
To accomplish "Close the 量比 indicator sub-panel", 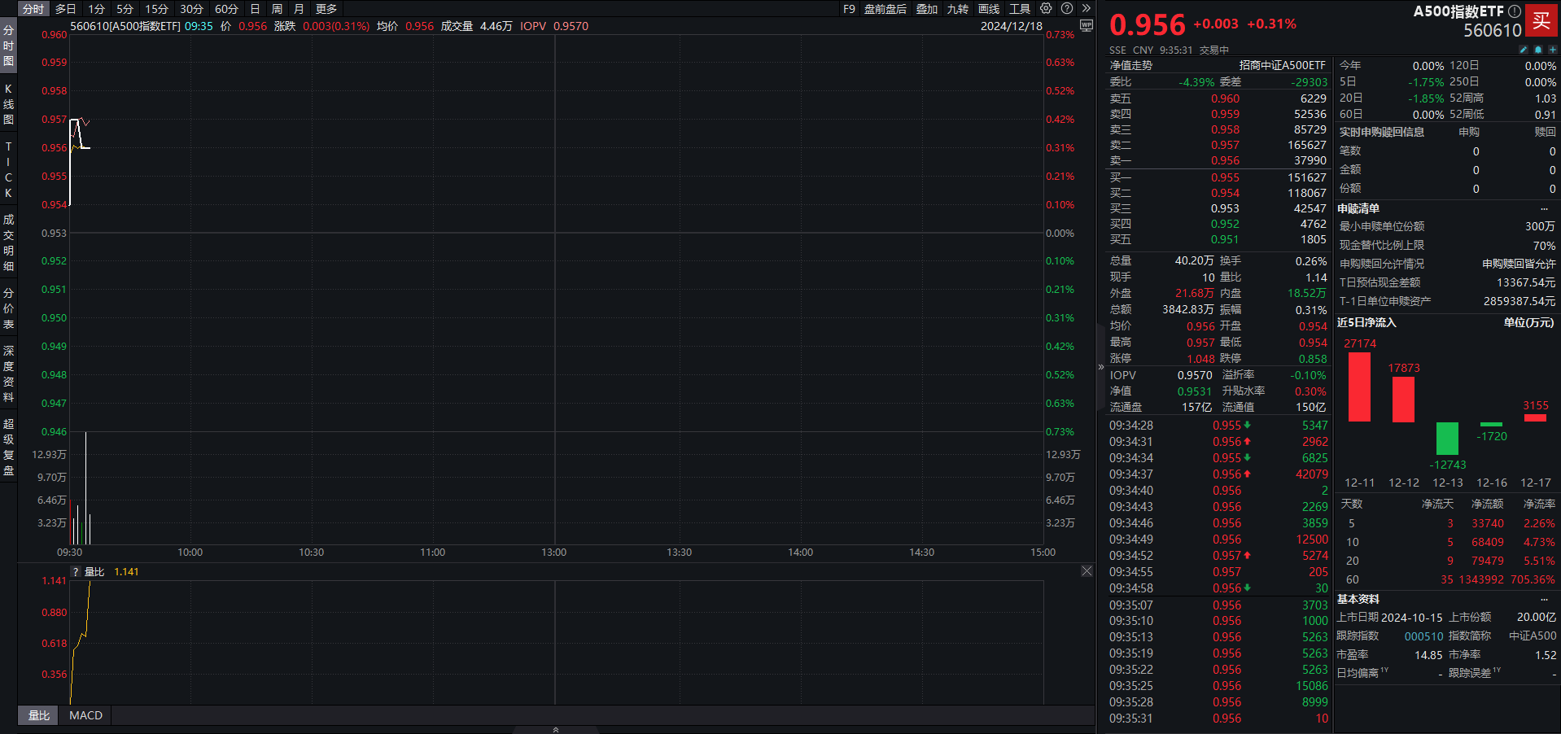I will coord(1087,571).
